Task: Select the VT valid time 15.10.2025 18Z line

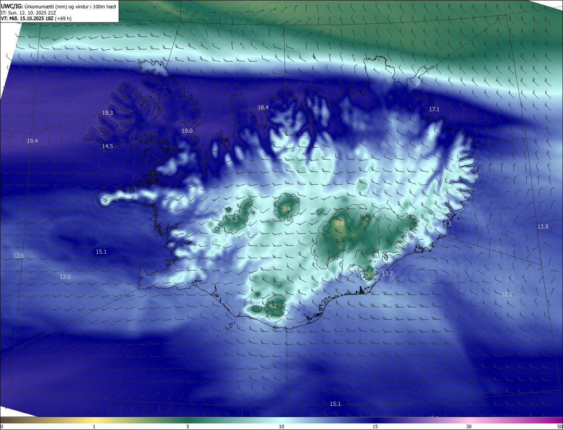Action: point(36,18)
